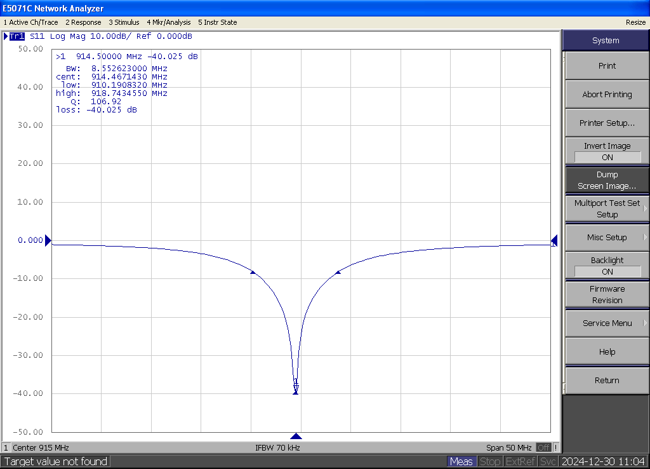Image resolution: width=650 pixels, height=469 pixels.
Task: Toggle the Off indicator beside Span
Action: [543, 447]
